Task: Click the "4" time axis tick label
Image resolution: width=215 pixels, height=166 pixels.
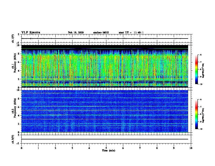Action: point(89,148)
